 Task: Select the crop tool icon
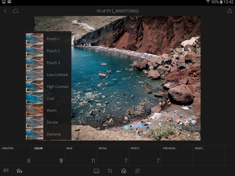[x=110, y=171]
